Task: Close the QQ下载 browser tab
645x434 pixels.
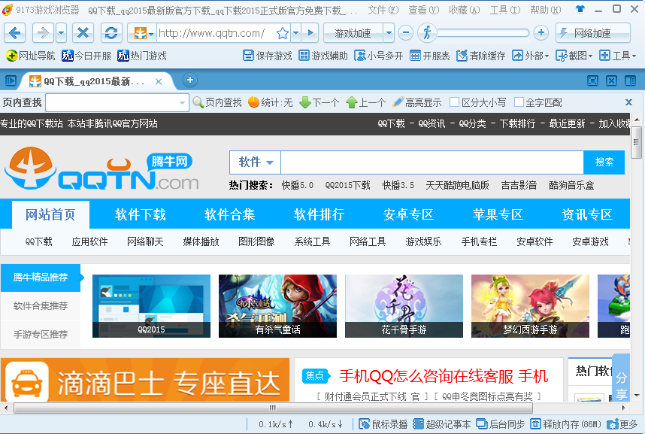Action: click(x=159, y=81)
